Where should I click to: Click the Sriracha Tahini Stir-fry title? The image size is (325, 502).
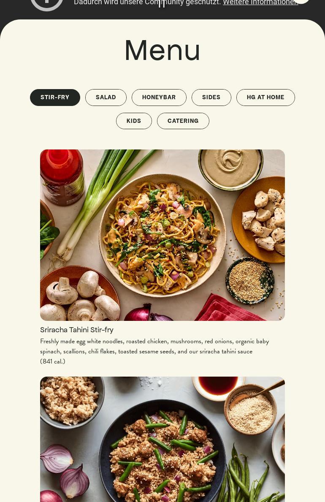click(77, 330)
